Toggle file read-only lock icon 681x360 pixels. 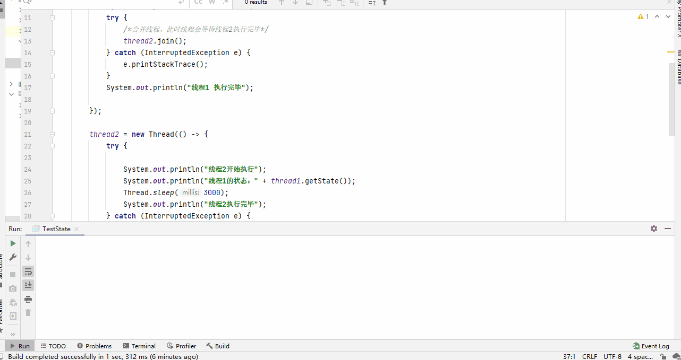tap(663, 356)
